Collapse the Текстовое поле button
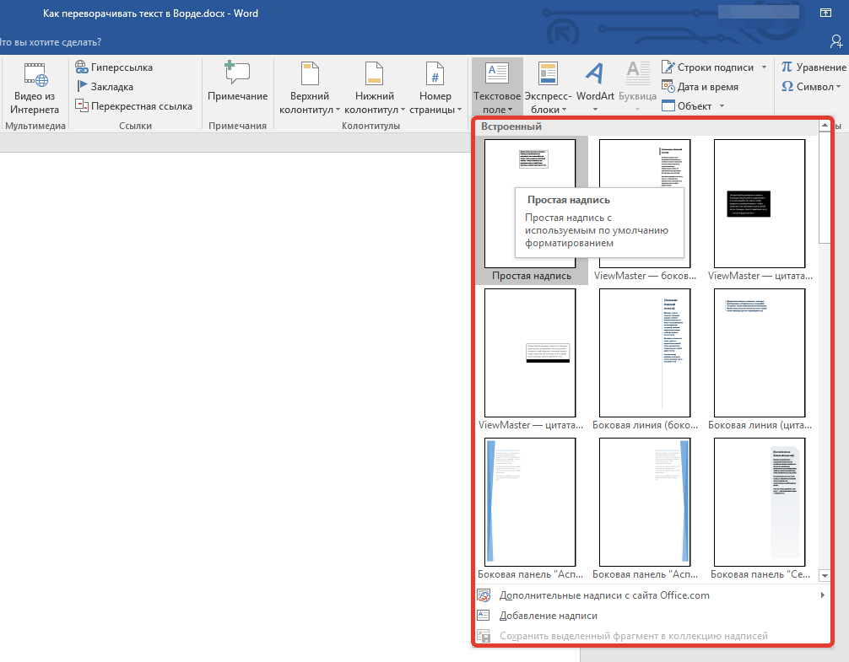This screenshot has height=662, width=849. [x=497, y=87]
